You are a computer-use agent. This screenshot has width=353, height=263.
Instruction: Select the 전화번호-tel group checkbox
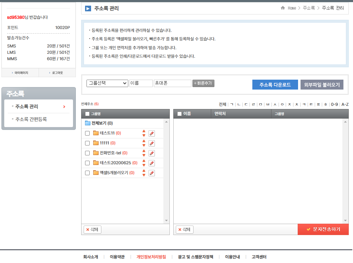click(88, 153)
